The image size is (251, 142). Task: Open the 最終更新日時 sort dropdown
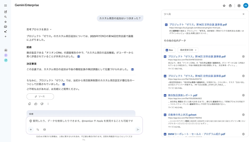pos(188,50)
